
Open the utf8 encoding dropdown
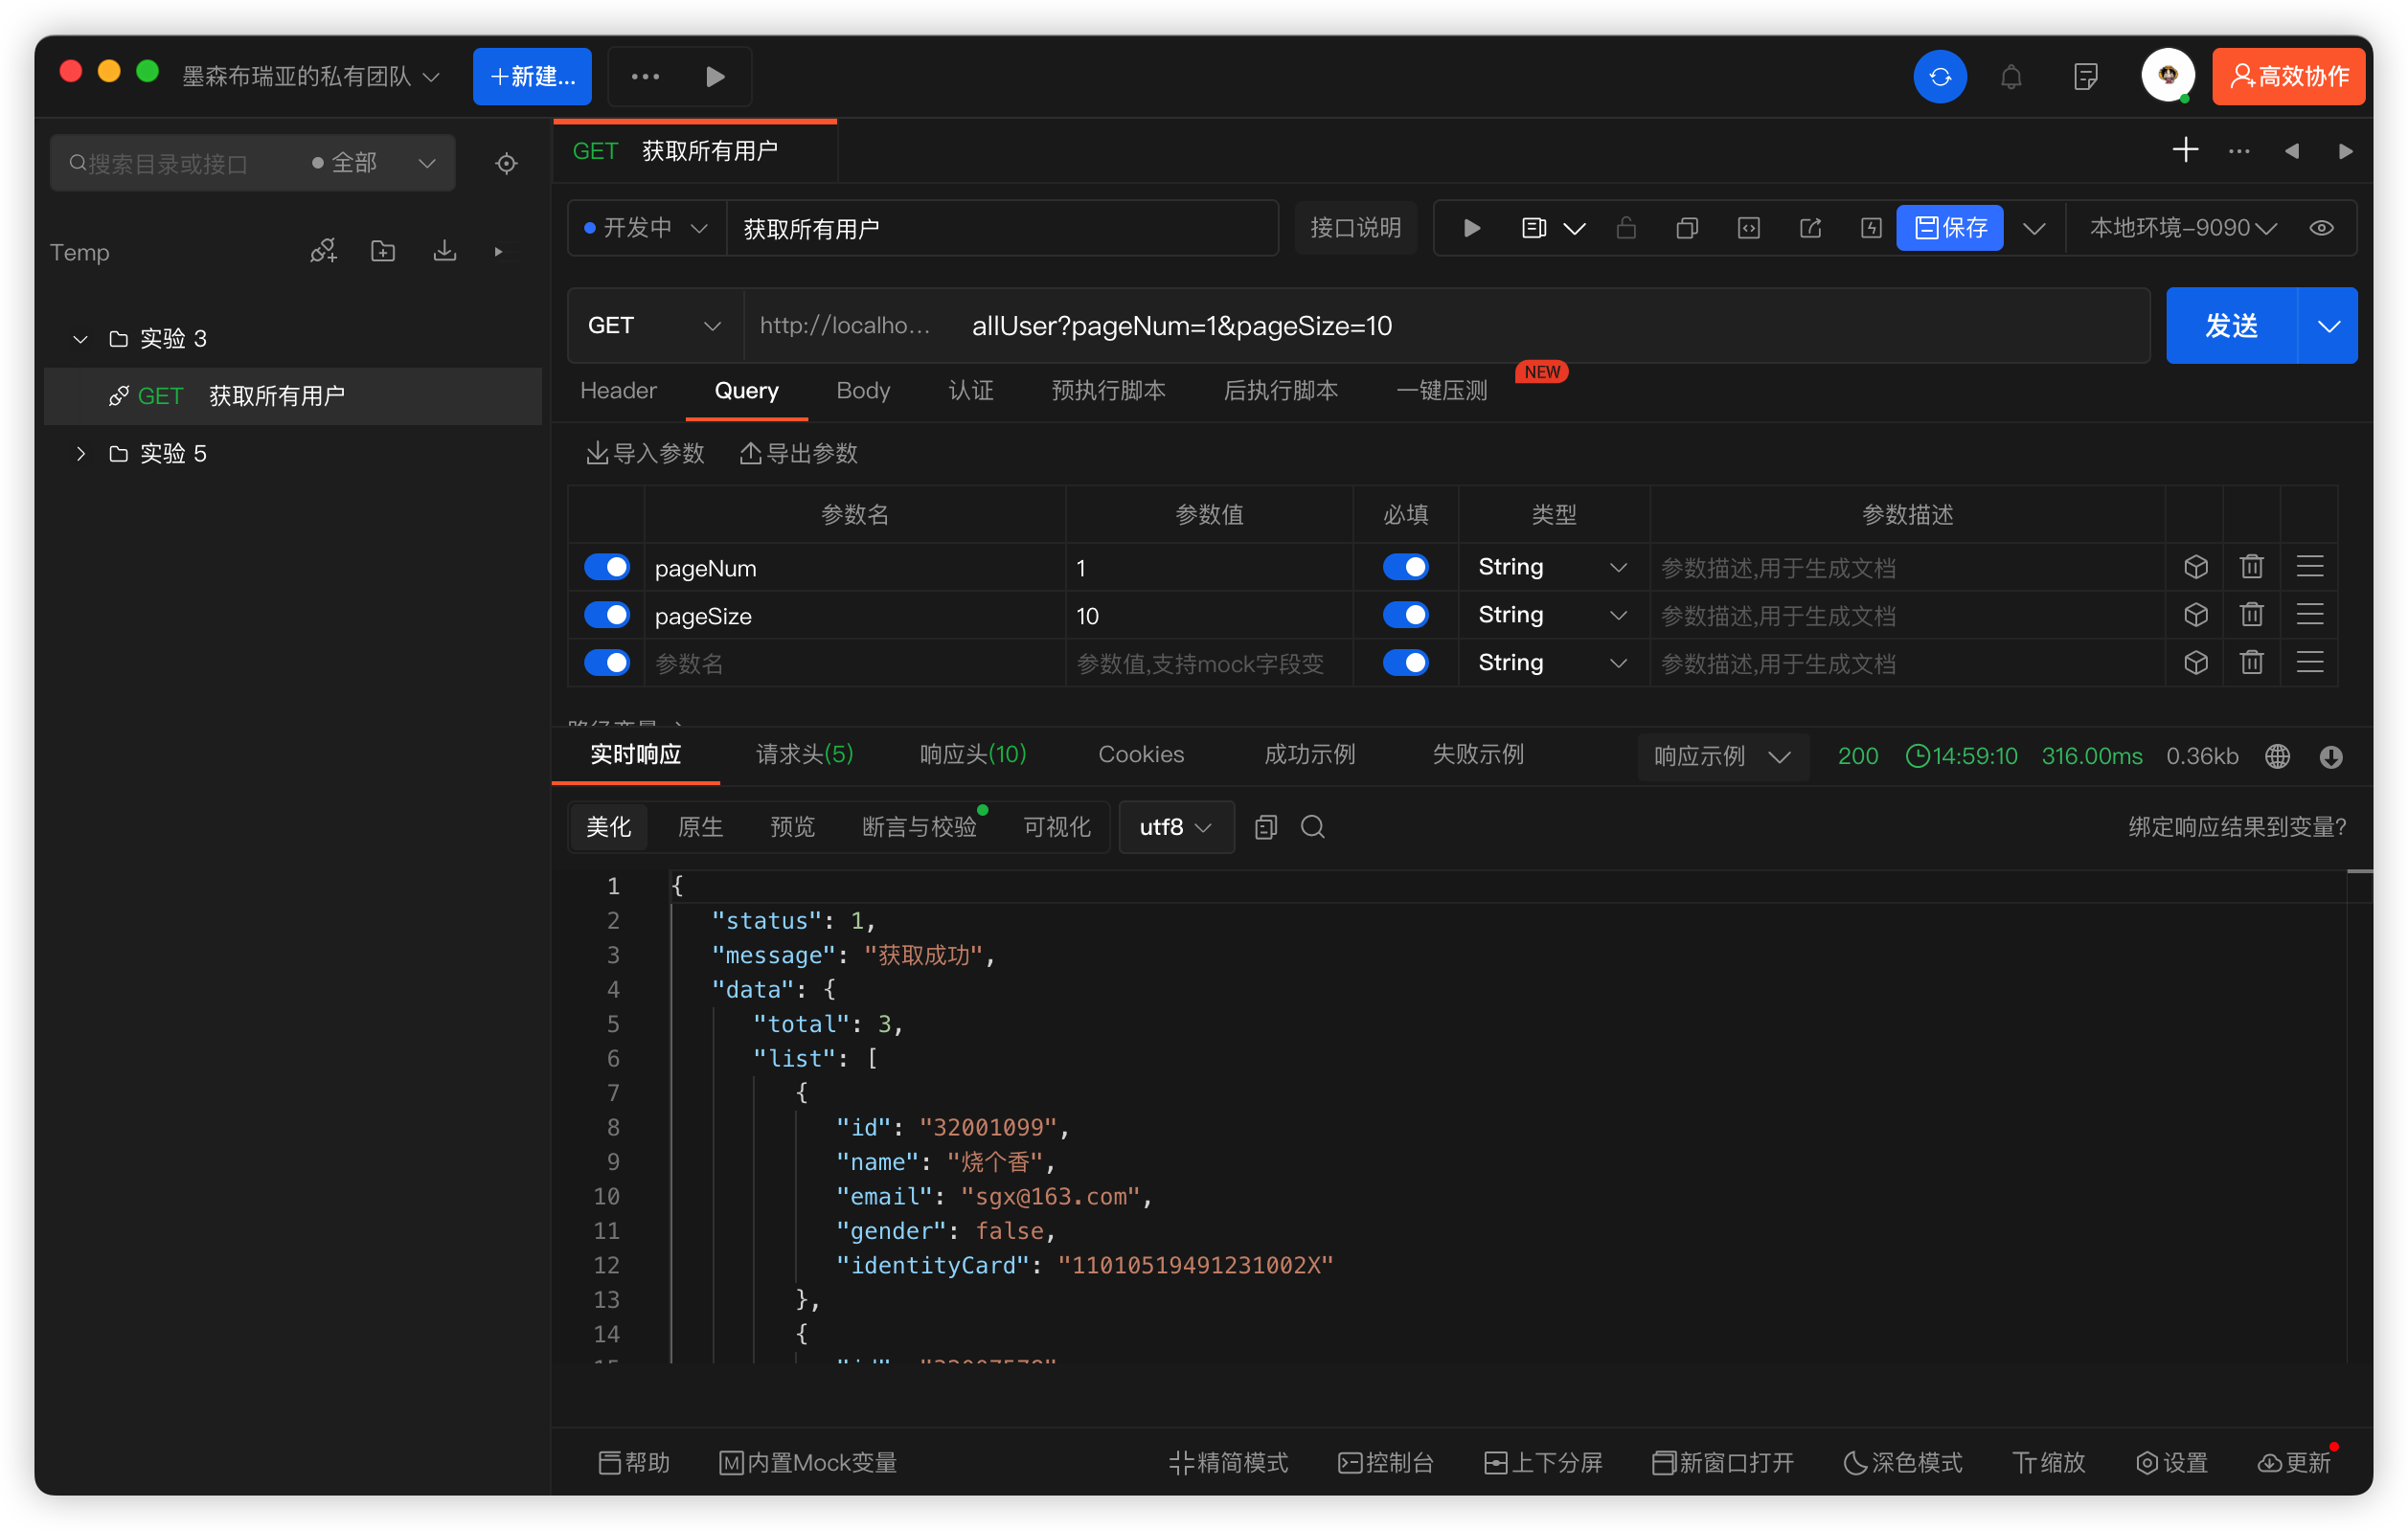1176,826
